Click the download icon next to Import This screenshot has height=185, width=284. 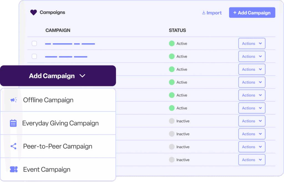(x=203, y=13)
